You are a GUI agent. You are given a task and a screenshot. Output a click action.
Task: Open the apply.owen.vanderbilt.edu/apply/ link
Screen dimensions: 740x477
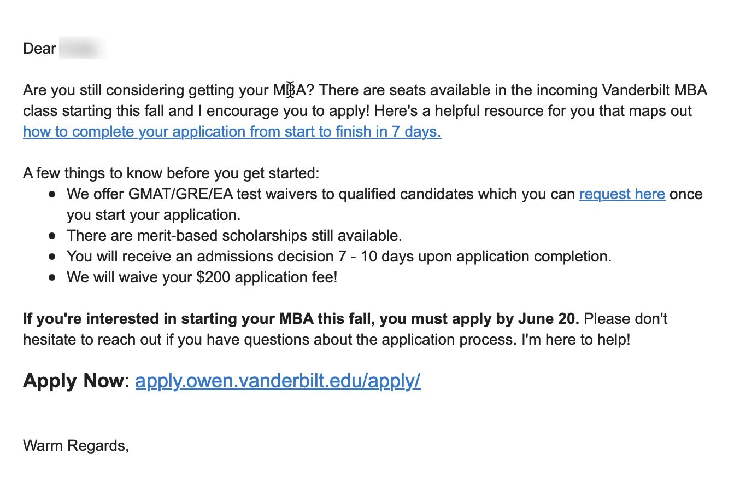pos(278,381)
